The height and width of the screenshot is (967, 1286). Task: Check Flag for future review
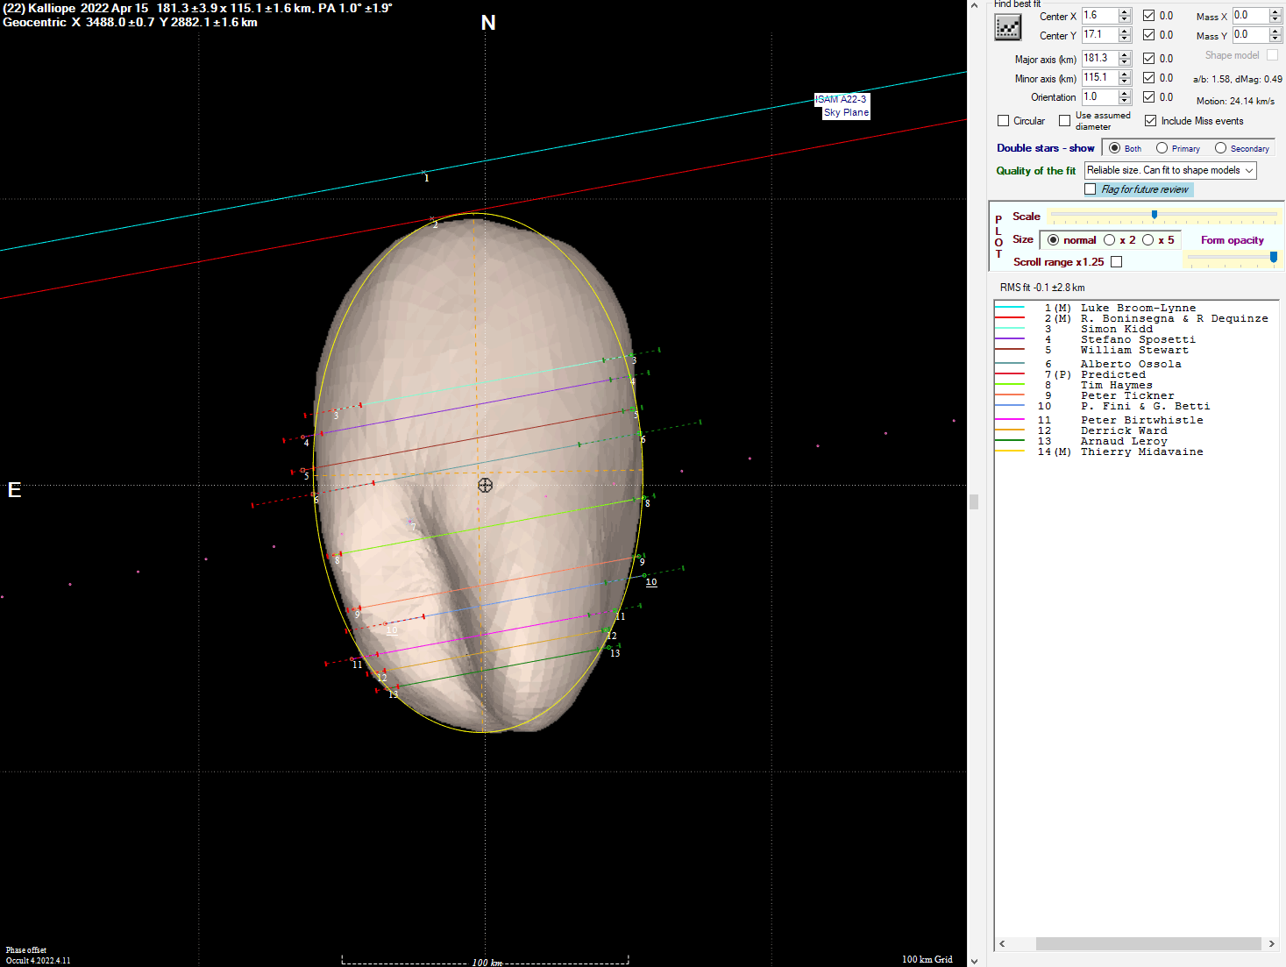tap(1090, 189)
